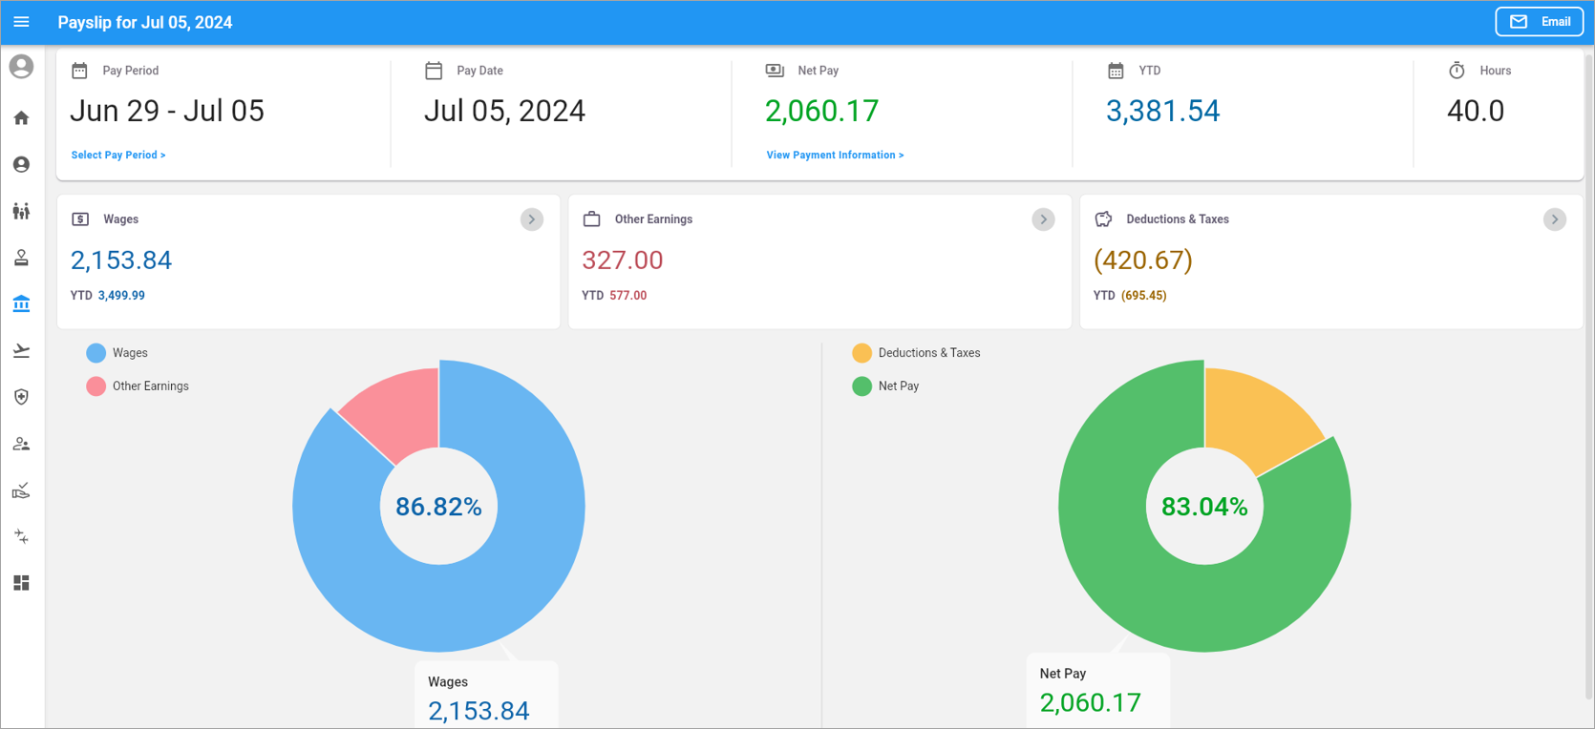Click the Hours value 40.0
The image size is (1595, 729).
point(1476,111)
